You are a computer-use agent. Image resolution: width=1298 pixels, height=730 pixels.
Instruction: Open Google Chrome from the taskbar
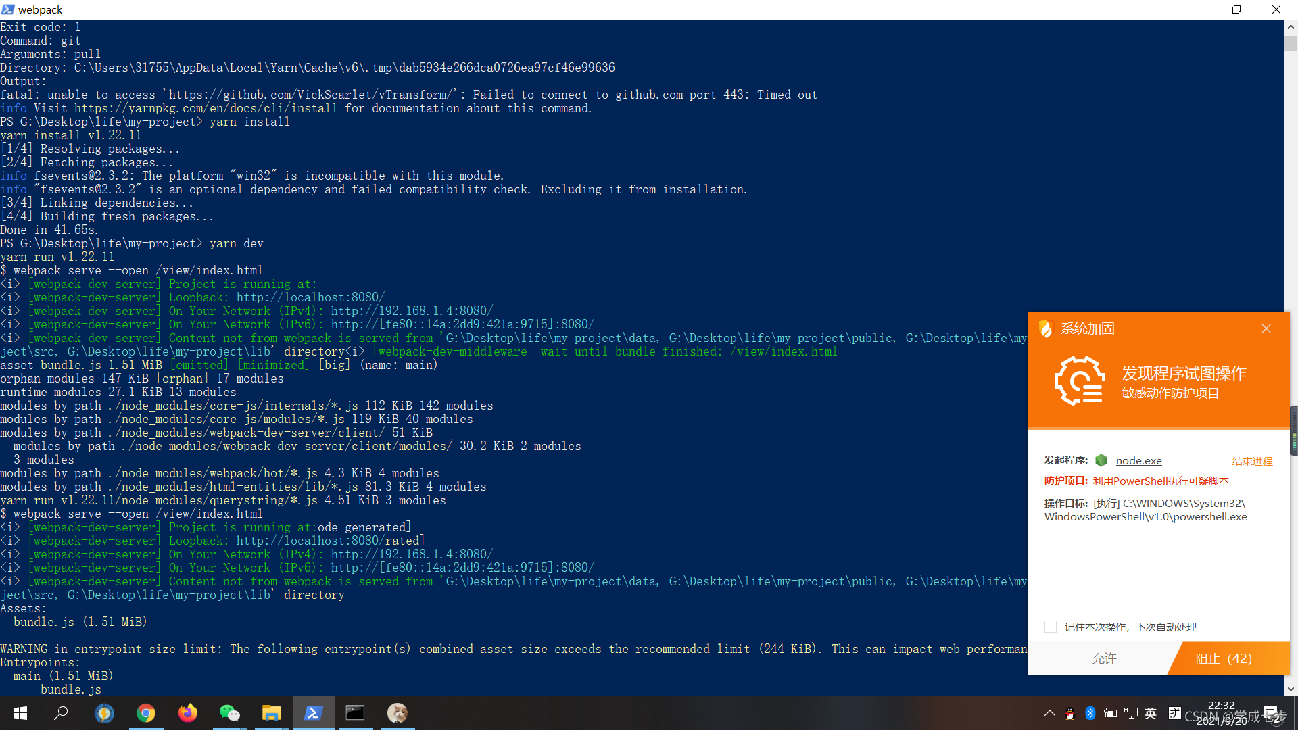pos(145,713)
